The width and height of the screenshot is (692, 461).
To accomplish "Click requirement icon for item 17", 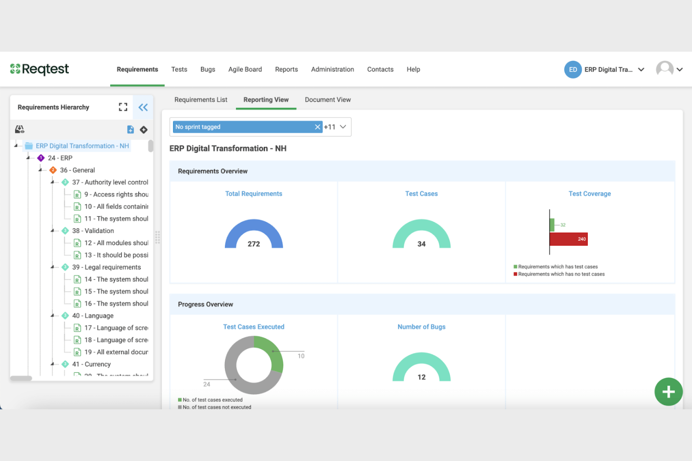I will [78, 328].
